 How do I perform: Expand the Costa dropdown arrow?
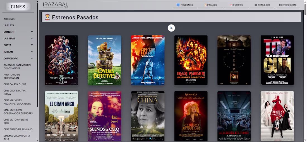click(32, 45)
